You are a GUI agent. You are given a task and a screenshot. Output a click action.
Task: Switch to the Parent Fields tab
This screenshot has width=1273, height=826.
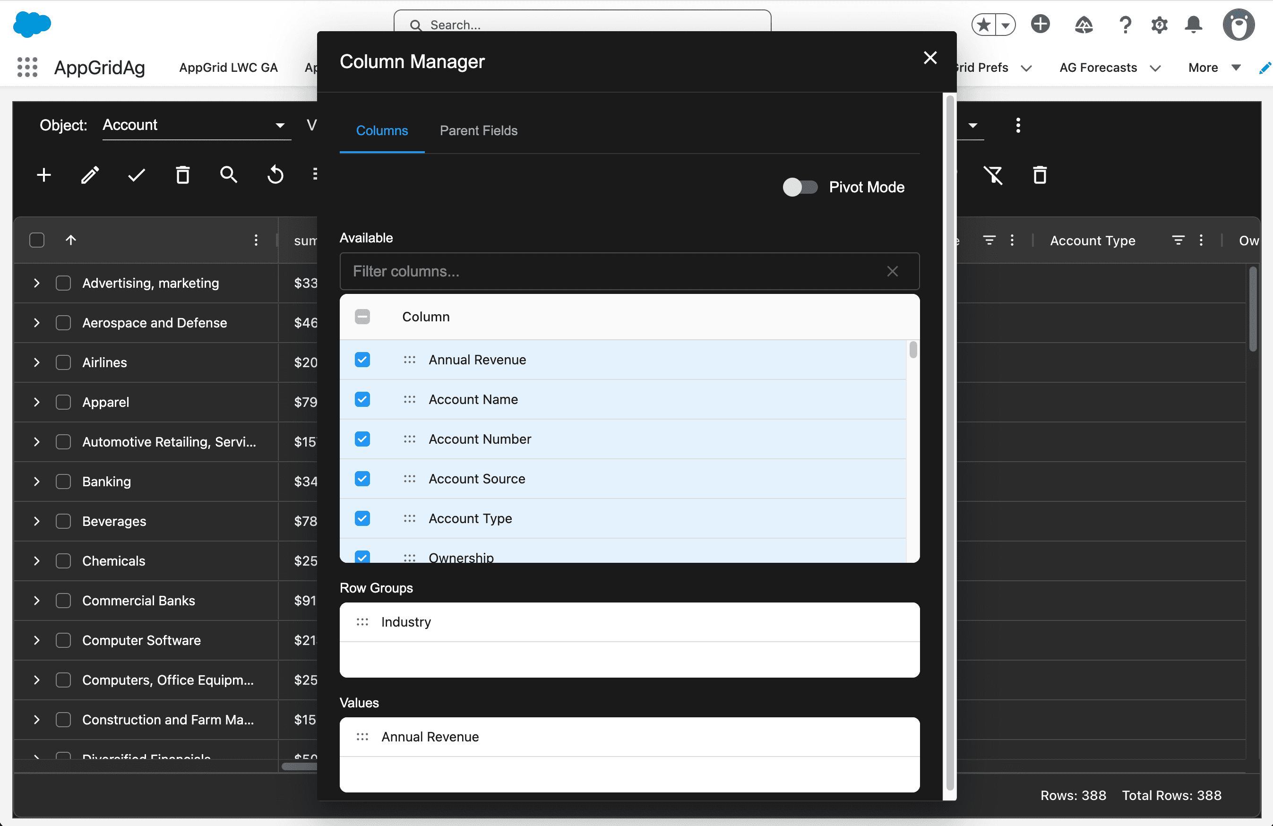click(x=478, y=130)
